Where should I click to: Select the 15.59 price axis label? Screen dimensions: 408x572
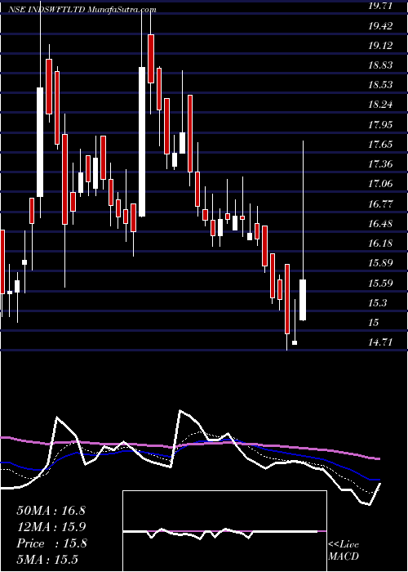click(380, 283)
